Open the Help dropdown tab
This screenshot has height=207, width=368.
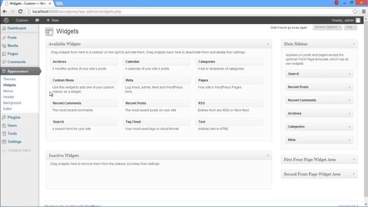coord(350,27)
